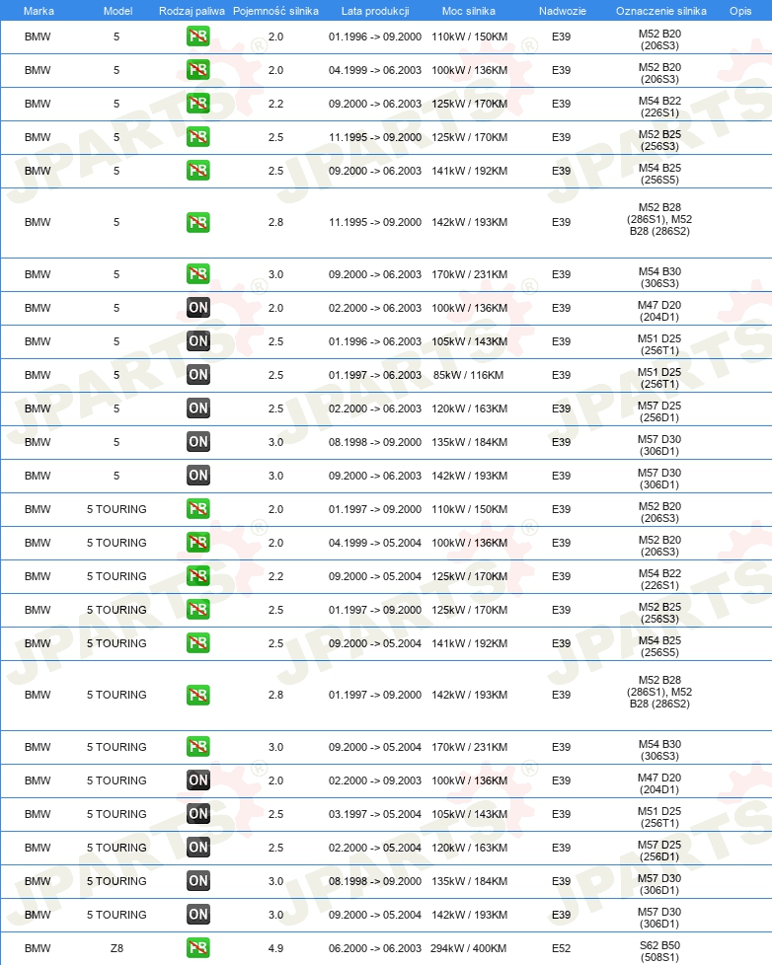Screen dimensions: 772x965
Task: Select 2.2 capacity in the 5 TOURING row
Action: pos(275,576)
